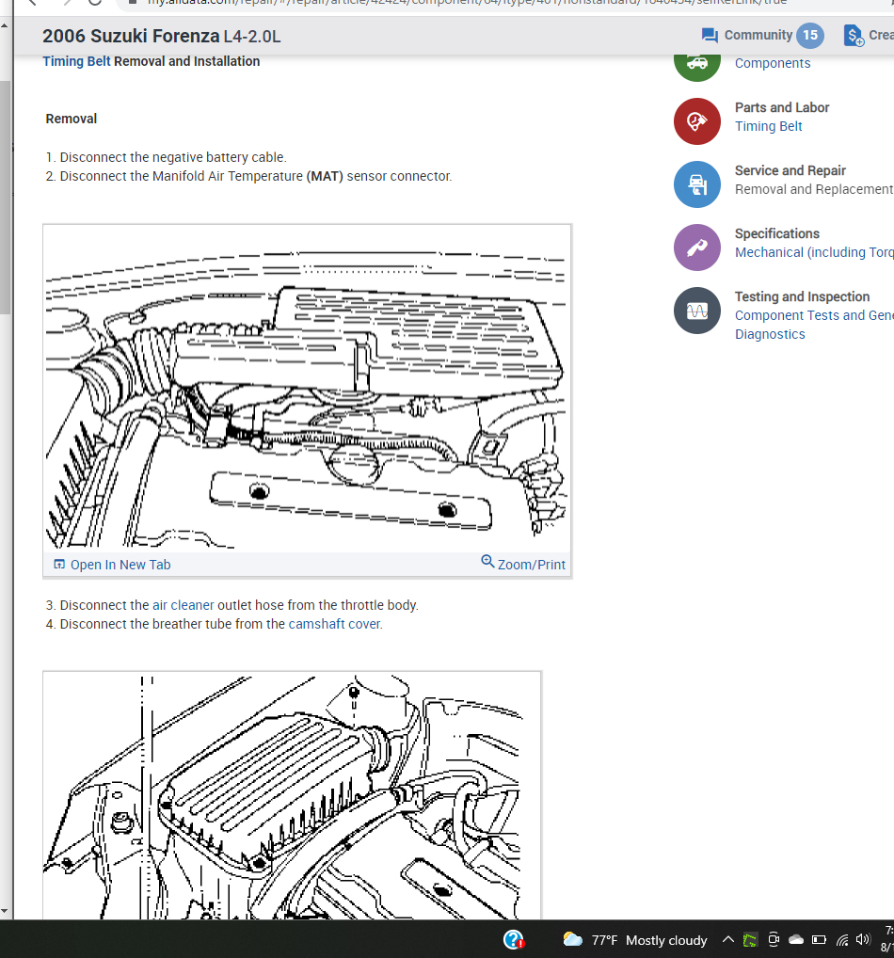Open the Community chat icon
894x958 pixels.
[710, 36]
